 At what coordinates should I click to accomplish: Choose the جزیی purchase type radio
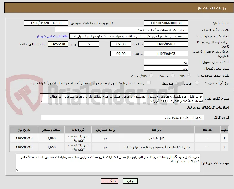coord(197,83)
